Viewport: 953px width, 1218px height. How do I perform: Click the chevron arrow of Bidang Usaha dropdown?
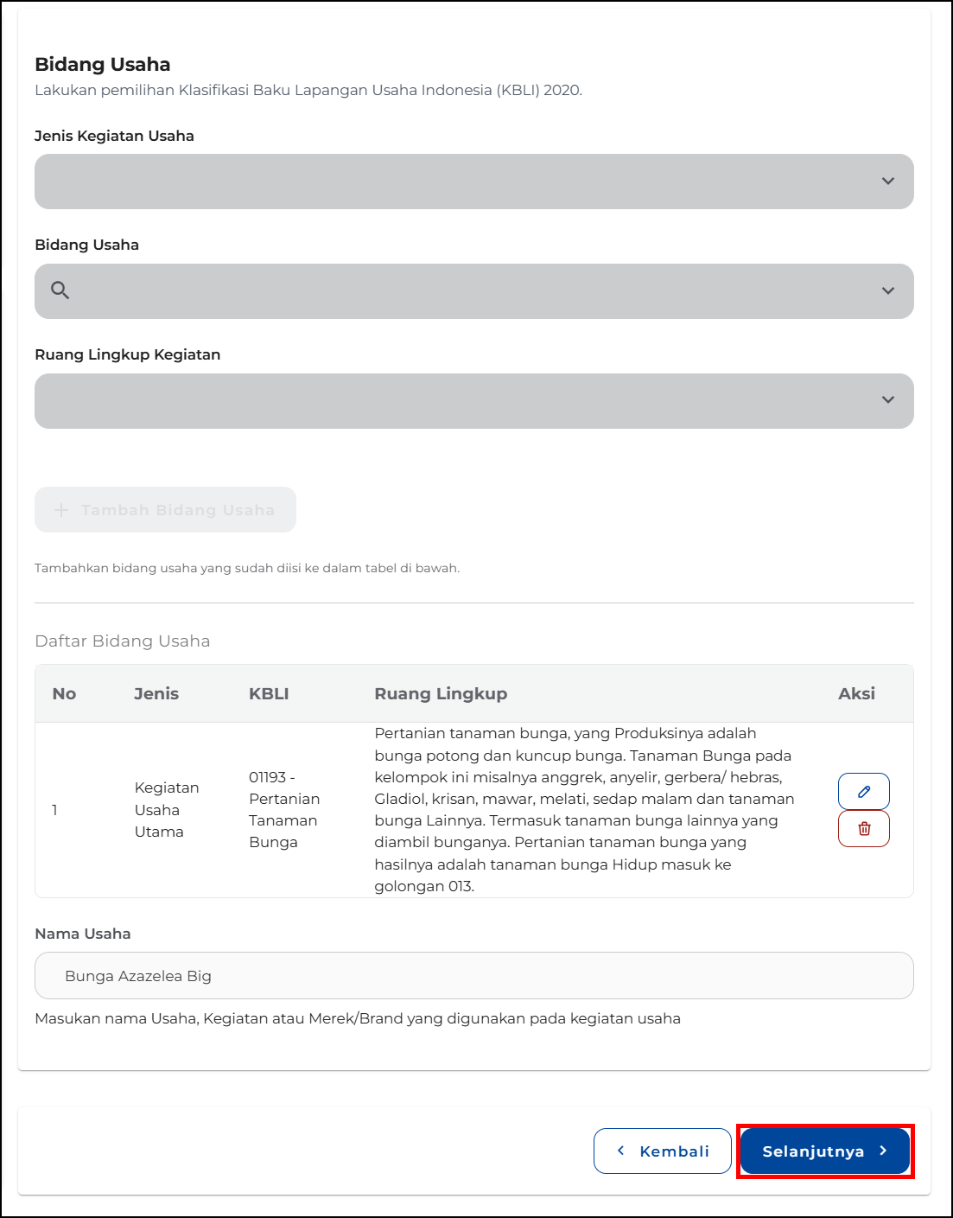[x=887, y=291]
